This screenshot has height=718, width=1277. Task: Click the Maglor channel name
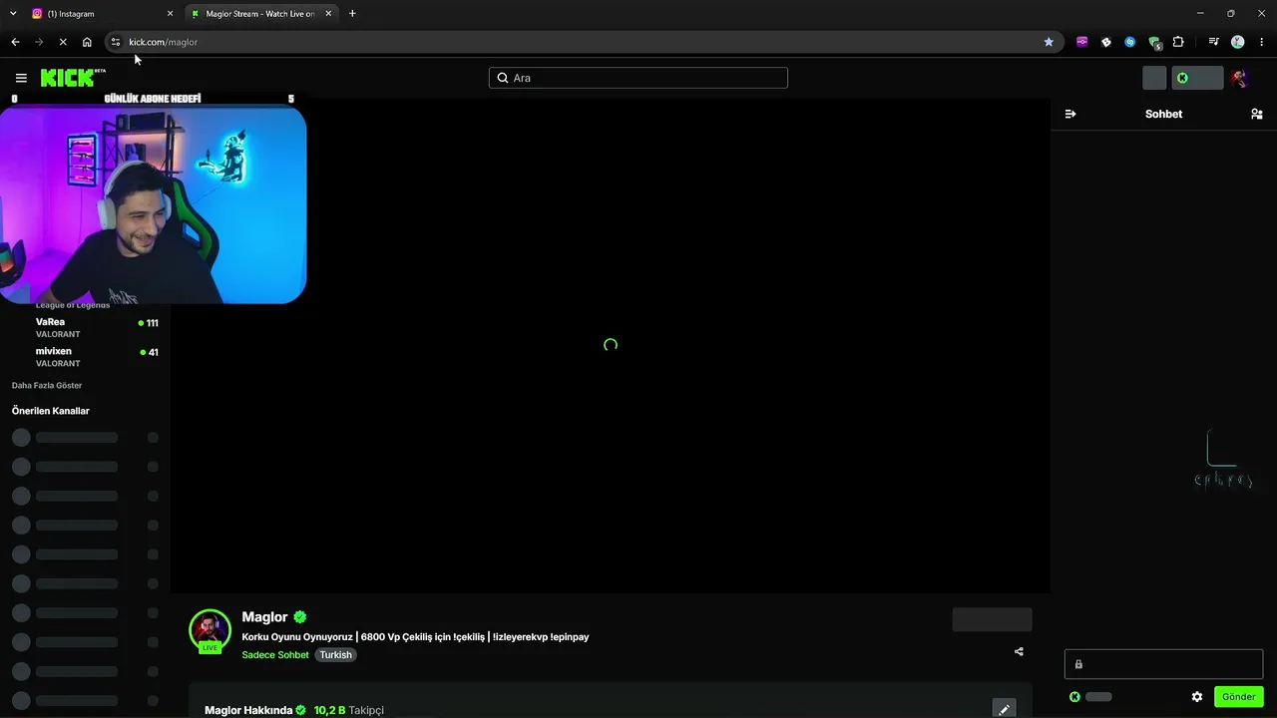[x=264, y=617]
